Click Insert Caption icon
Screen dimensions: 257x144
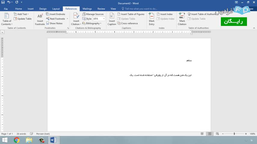click(112, 19)
